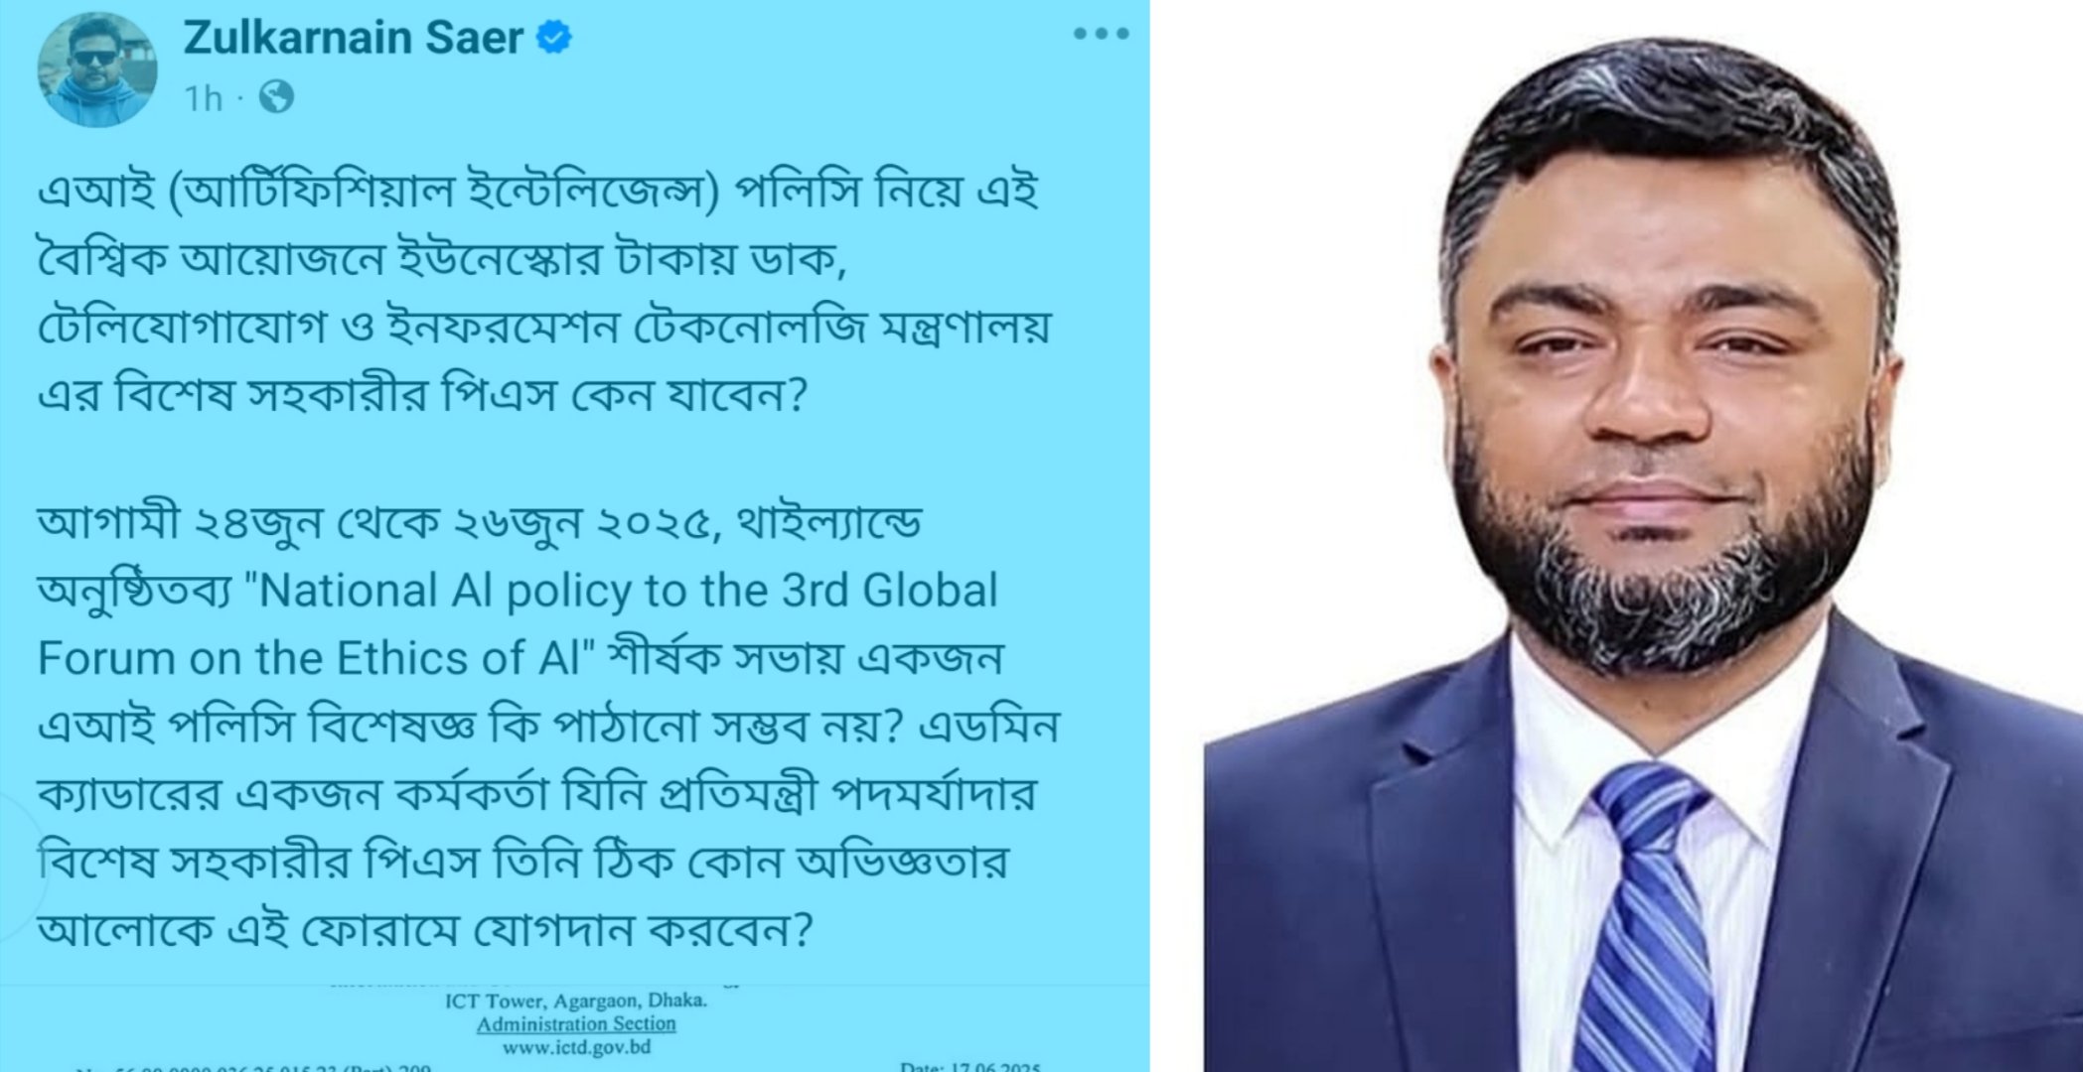The image size is (2083, 1072).
Task: Click the line starting "আগামী ২৪জুন থেকে"
Action: point(480,523)
